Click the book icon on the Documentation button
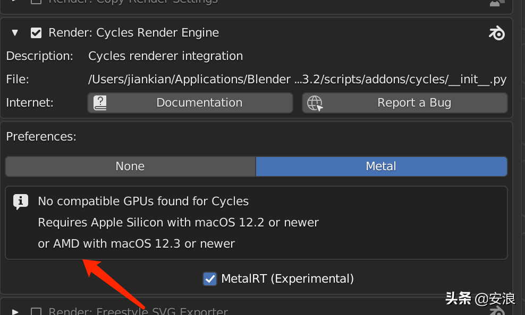Image resolution: width=525 pixels, height=315 pixels. (100, 103)
